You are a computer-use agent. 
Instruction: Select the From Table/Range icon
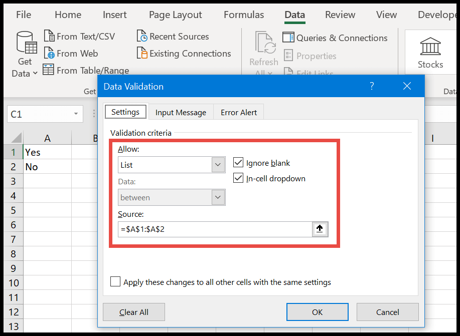[x=48, y=70]
